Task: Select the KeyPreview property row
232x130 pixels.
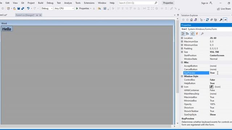Action: (x=208, y=73)
